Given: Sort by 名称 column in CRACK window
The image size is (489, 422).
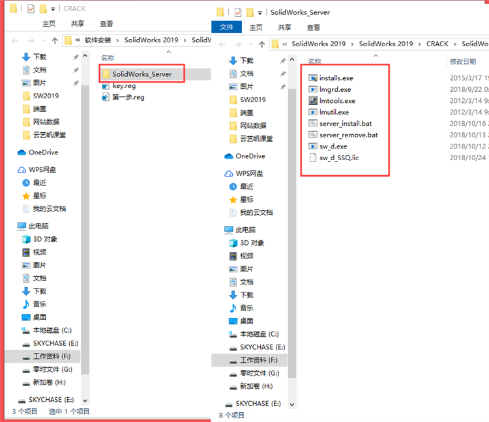Looking at the screenshot, I should click(x=108, y=57).
